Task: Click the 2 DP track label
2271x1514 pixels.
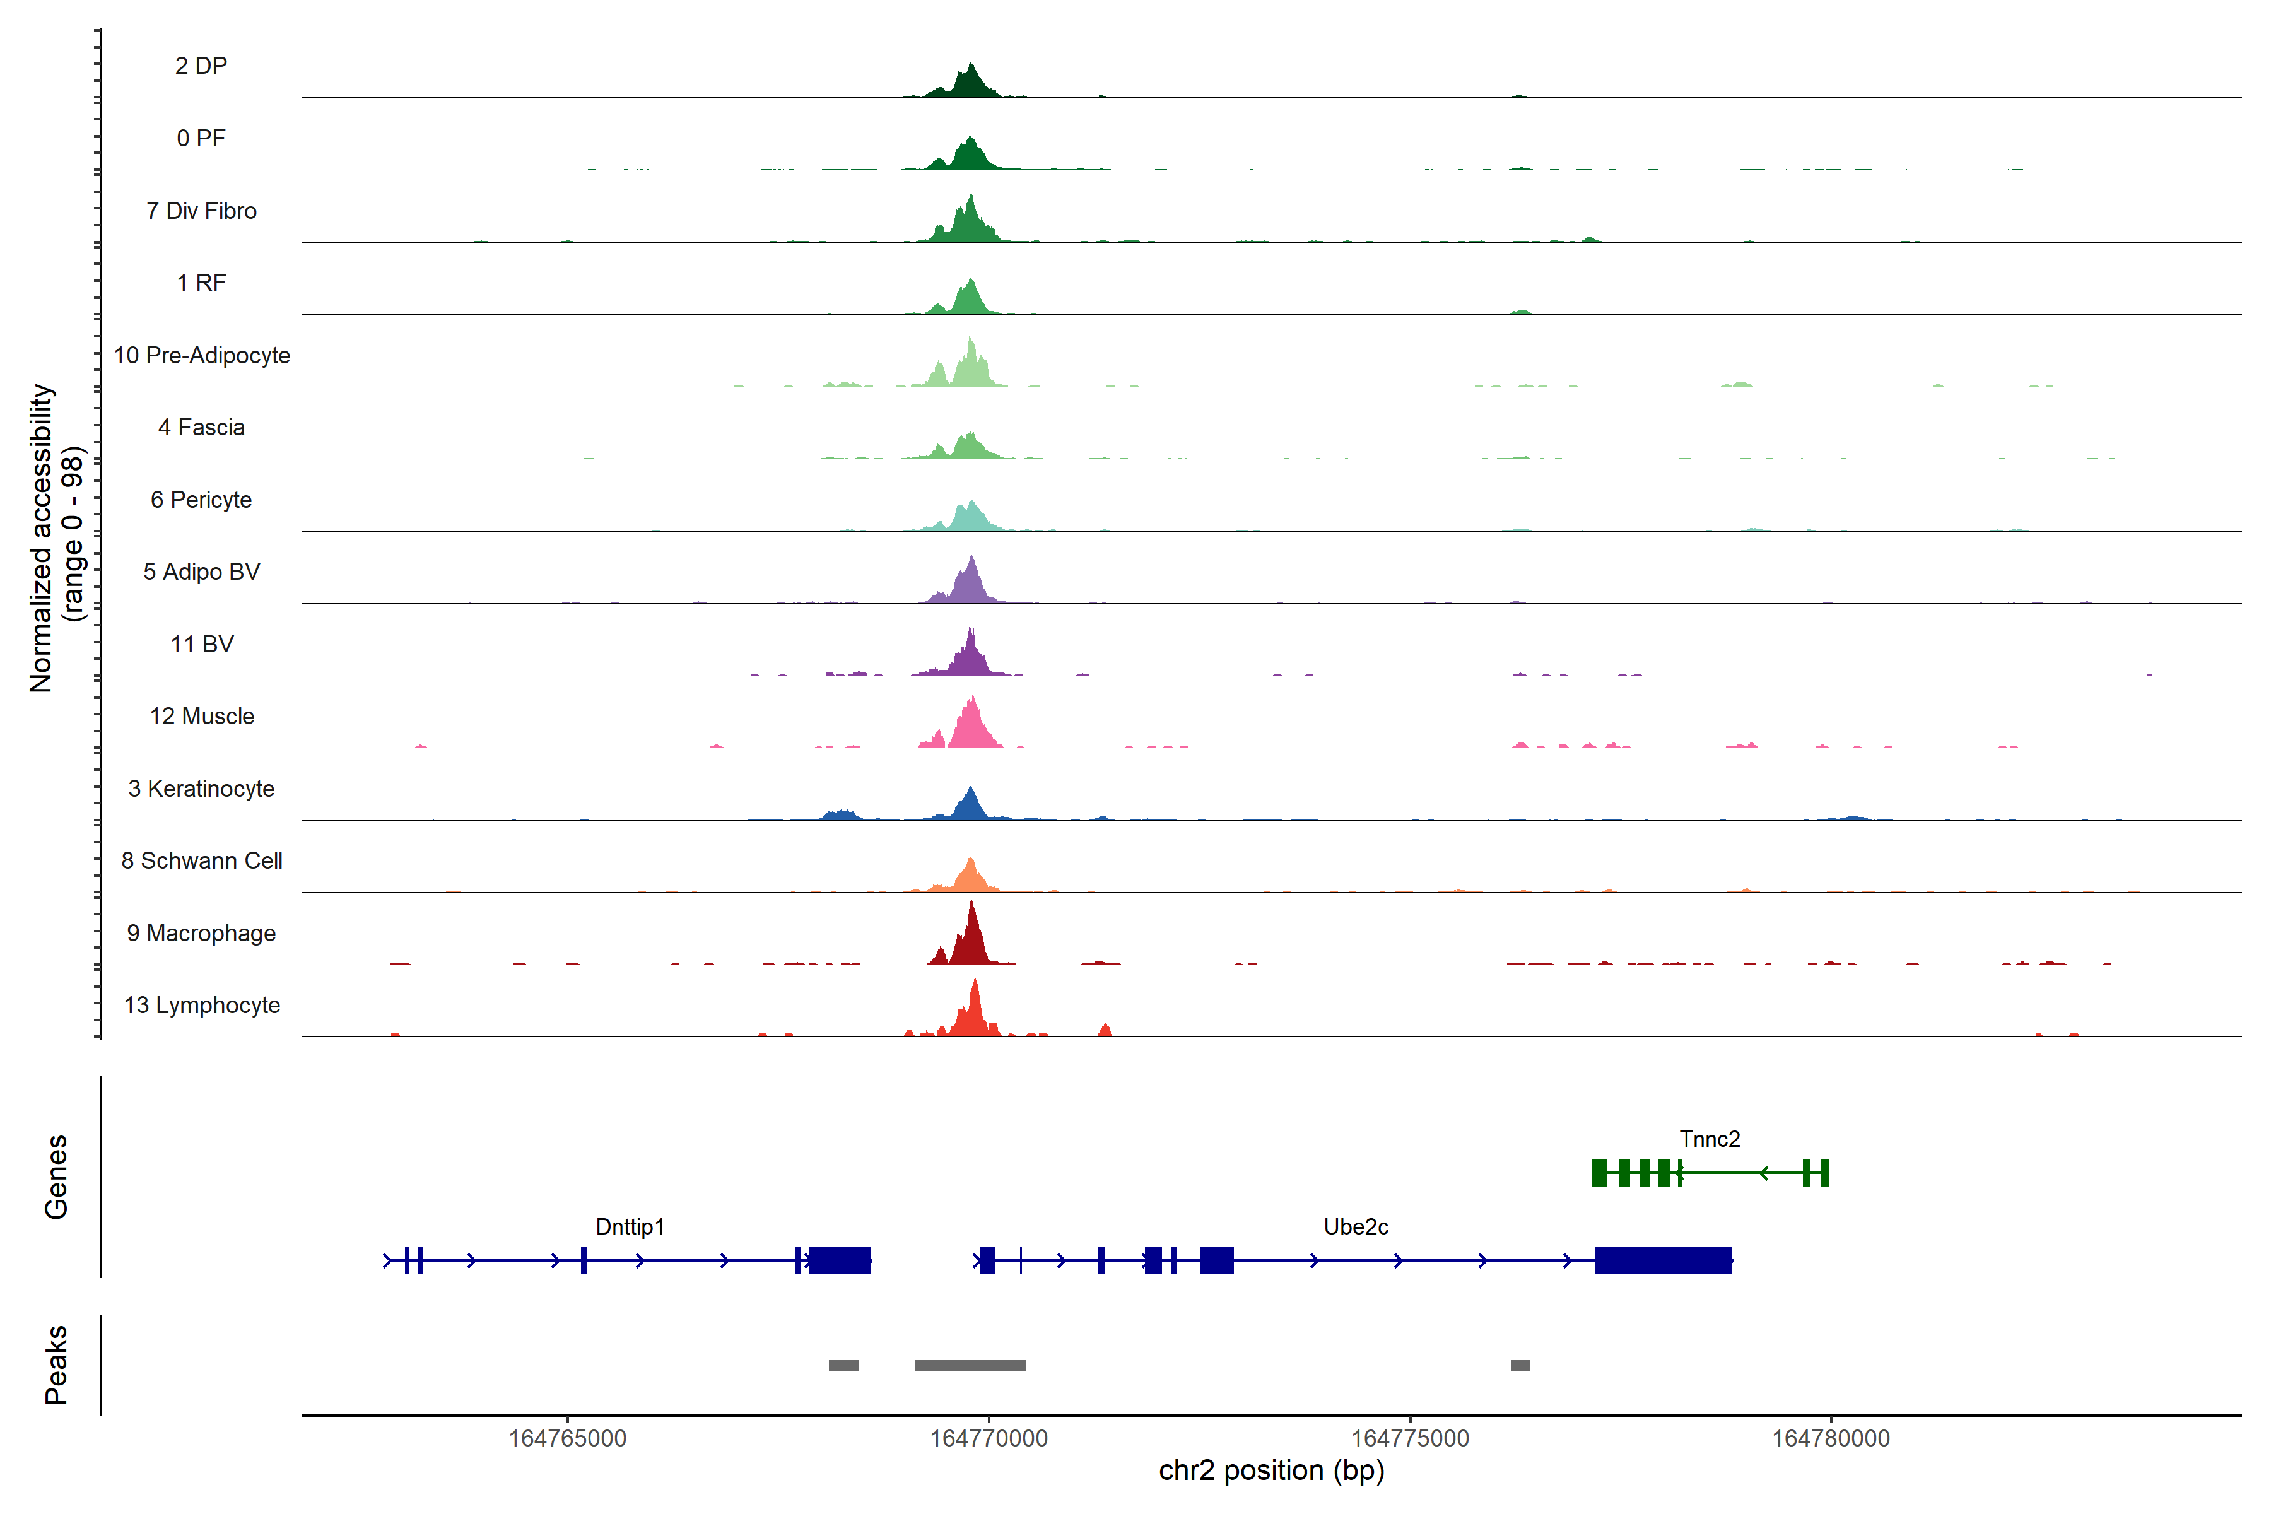Action: click(201, 66)
